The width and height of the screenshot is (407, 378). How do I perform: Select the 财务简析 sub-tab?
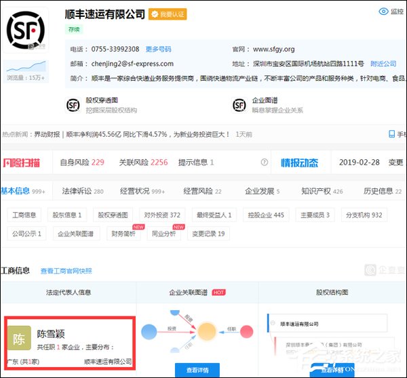coord(123,234)
